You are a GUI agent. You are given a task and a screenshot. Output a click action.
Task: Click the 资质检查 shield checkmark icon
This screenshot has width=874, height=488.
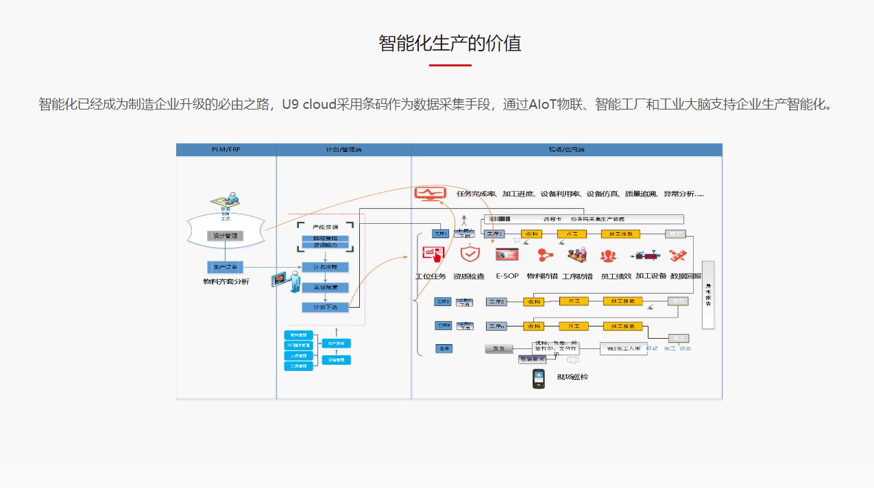[470, 255]
